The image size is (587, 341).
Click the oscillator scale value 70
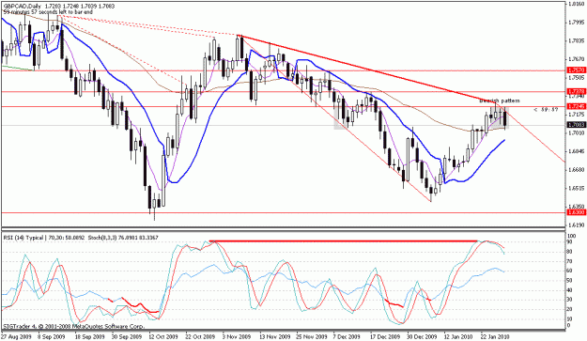click(x=570, y=261)
